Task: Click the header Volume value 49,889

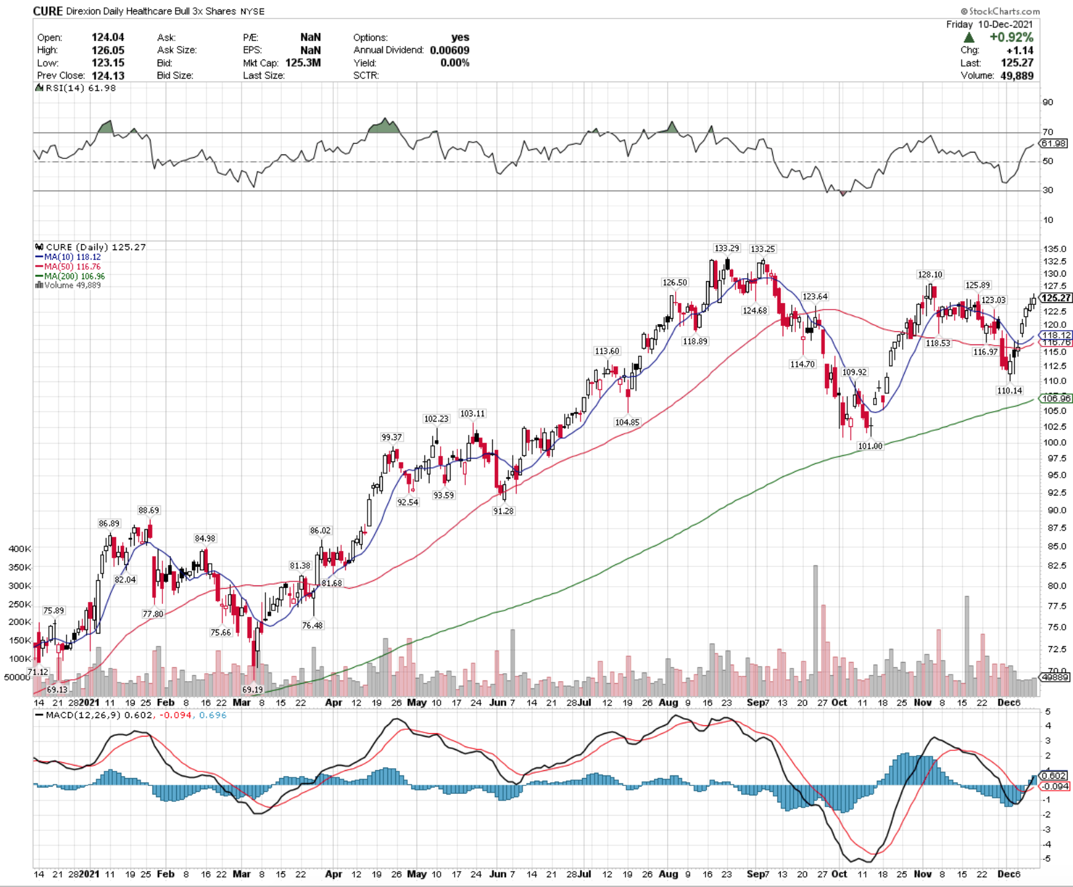Action: [x=1017, y=76]
